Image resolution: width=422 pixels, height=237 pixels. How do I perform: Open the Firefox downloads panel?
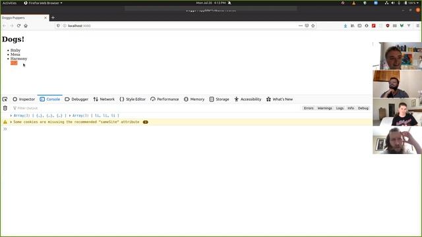(x=346, y=26)
